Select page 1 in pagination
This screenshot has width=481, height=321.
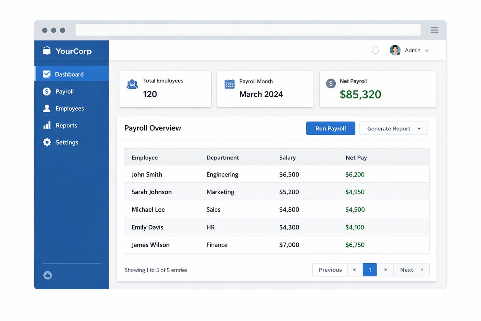370,270
